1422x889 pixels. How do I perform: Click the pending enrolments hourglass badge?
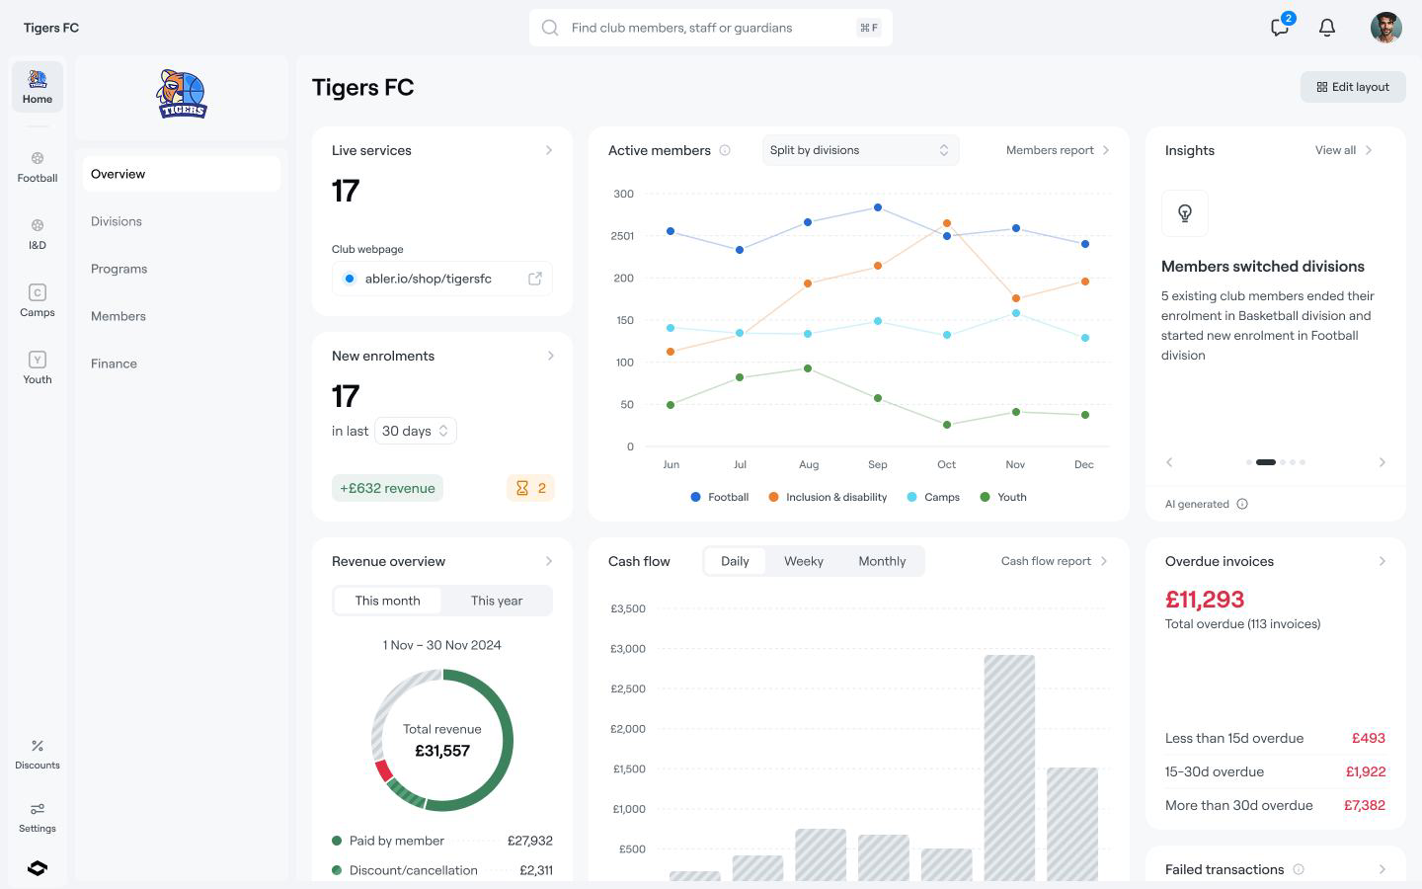coord(530,488)
